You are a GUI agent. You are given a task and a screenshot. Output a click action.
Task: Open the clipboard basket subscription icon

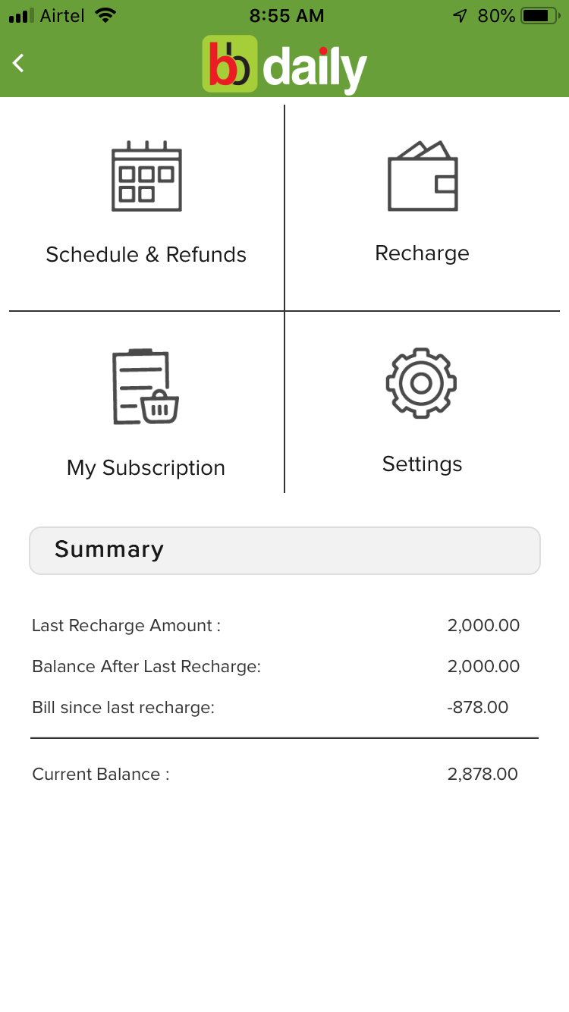tap(146, 387)
